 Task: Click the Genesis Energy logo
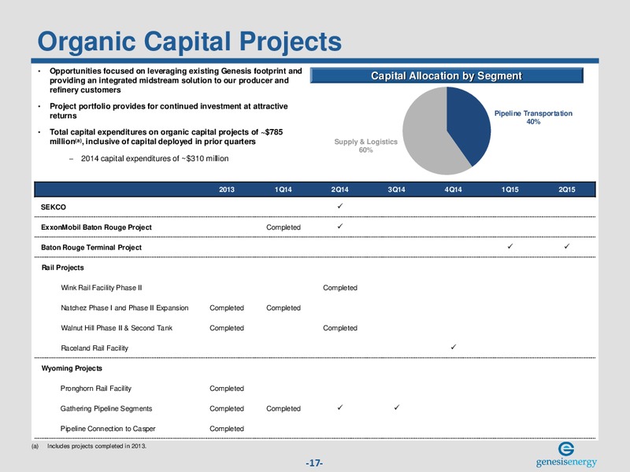tap(566, 455)
